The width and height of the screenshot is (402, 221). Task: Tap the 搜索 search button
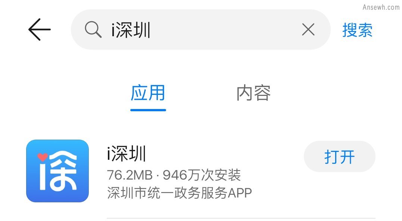pos(357,30)
